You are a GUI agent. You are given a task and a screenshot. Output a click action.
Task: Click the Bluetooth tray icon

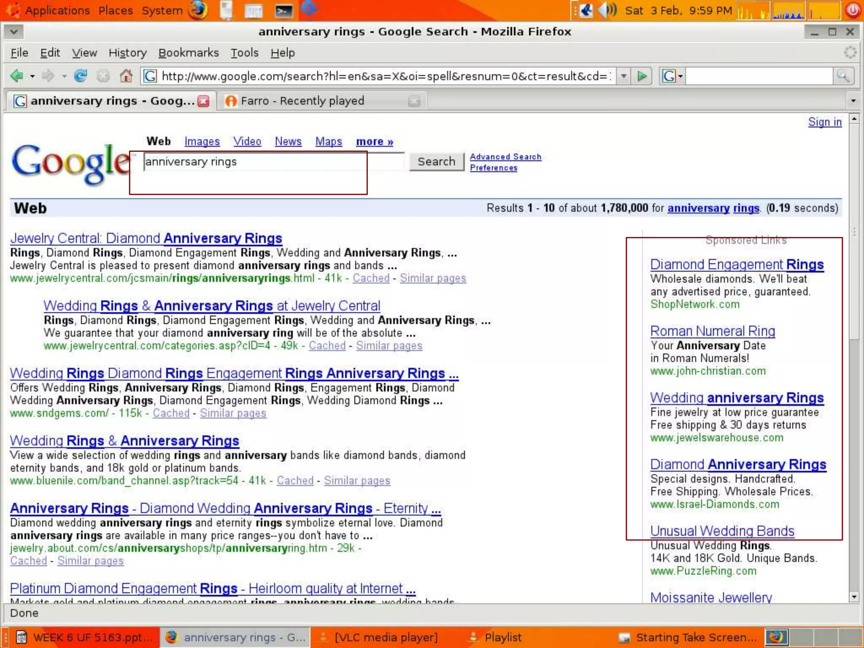point(586,10)
